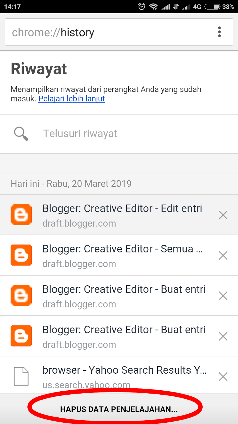The width and height of the screenshot is (238, 424).
Task: Tap the first signal strength bars icon
Action: (x=166, y=7)
